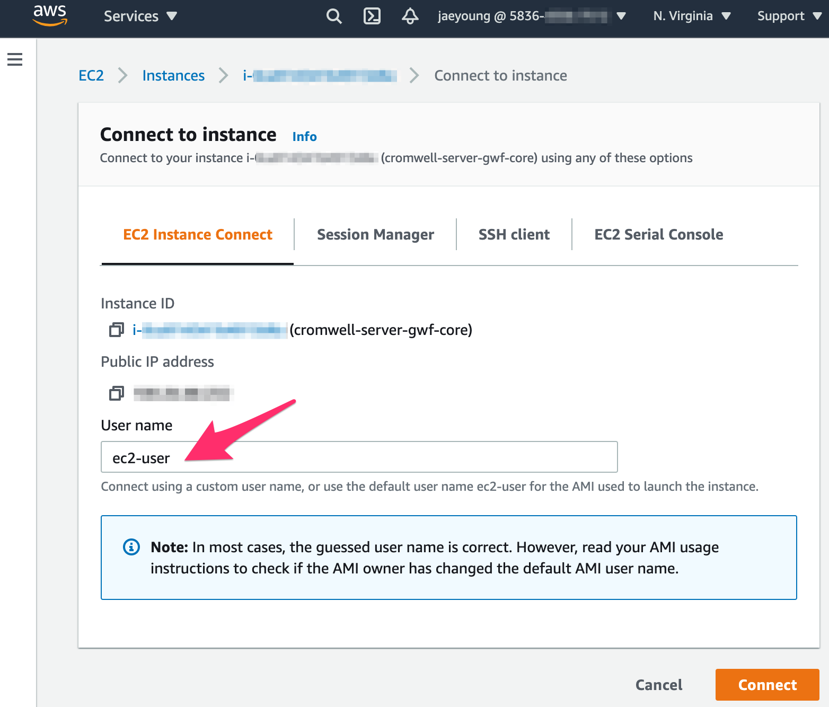Expand the Services dropdown menu

click(x=140, y=16)
